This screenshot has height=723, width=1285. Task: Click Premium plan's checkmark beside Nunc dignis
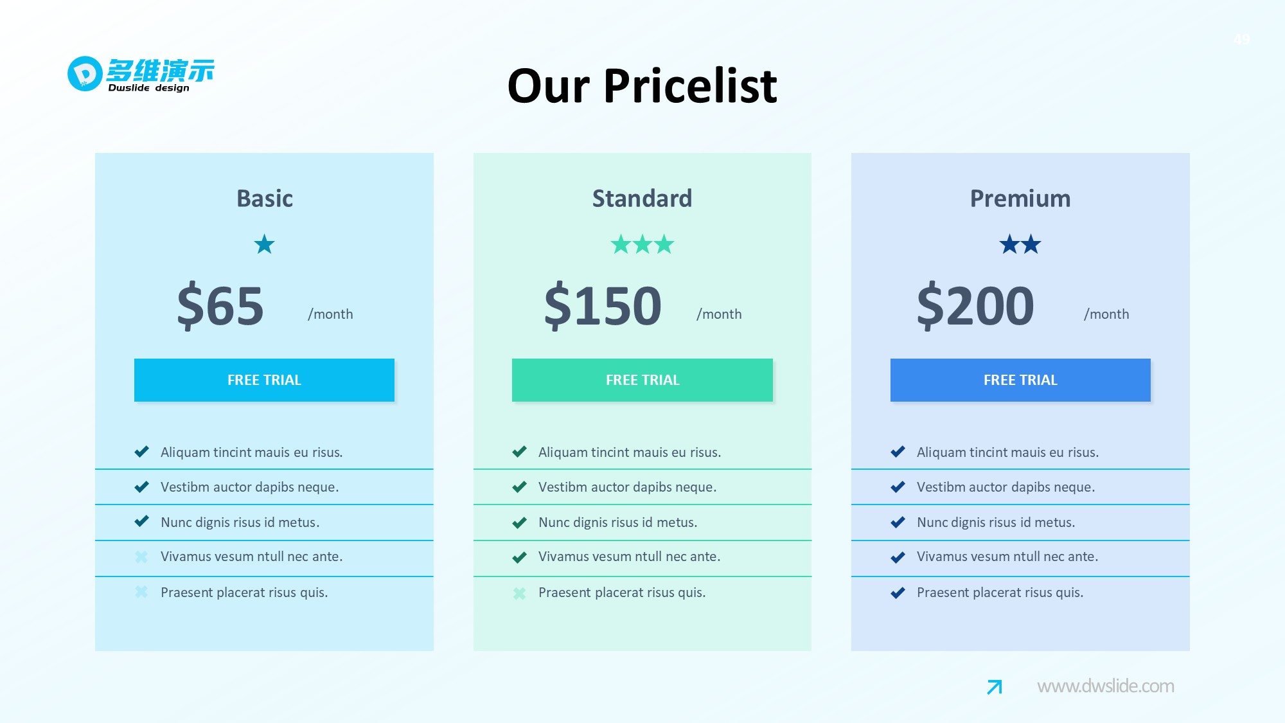point(898,522)
